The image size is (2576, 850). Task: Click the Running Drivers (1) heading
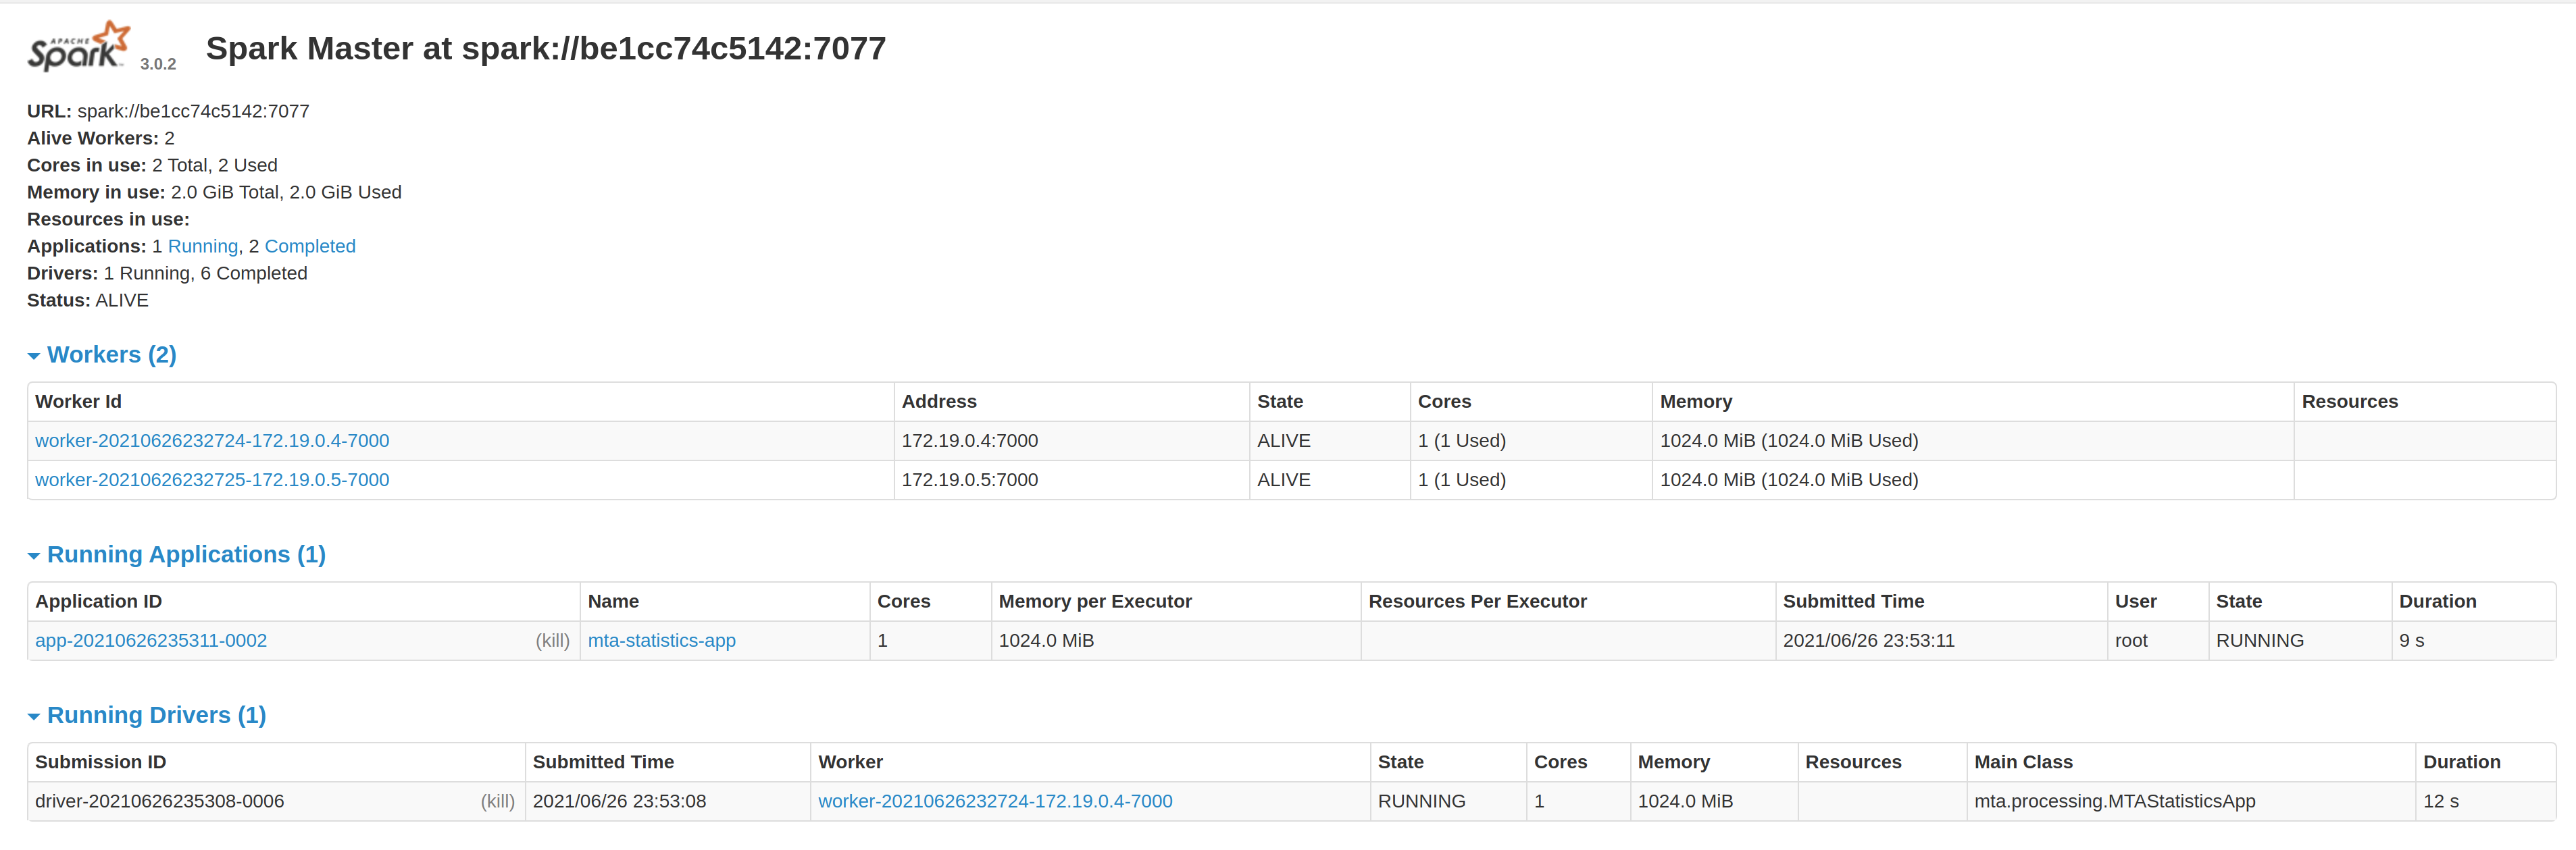pos(156,716)
